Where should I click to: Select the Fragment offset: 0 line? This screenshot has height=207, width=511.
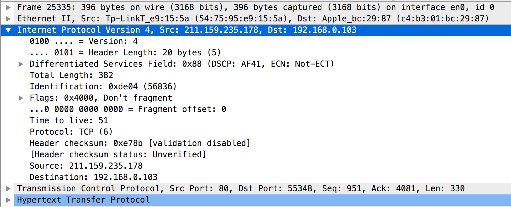click(x=128, y=109)
